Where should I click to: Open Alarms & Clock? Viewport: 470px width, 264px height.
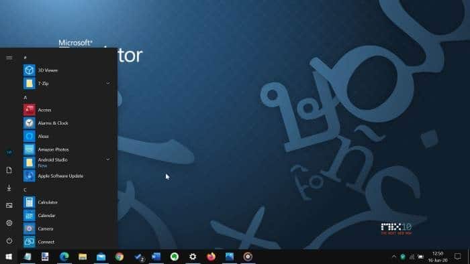(x=67, y=123)
